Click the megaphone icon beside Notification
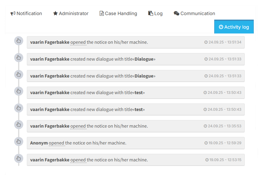The image size is (261, 181). (x=13, y=14)
